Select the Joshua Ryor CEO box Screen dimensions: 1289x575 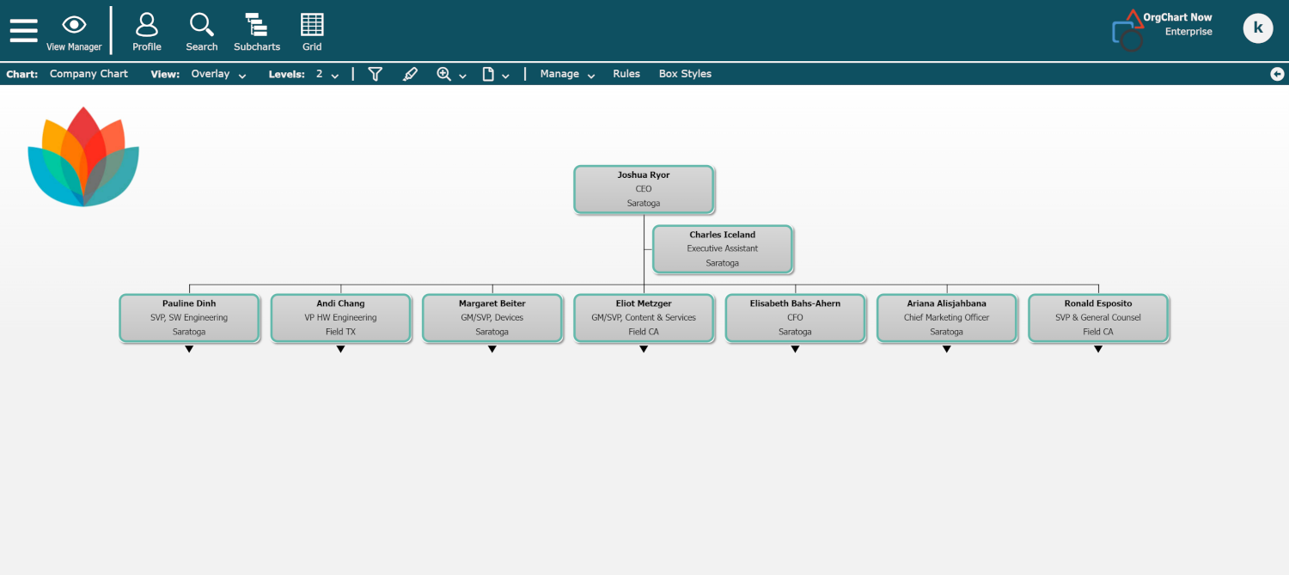tap(644, 189)
